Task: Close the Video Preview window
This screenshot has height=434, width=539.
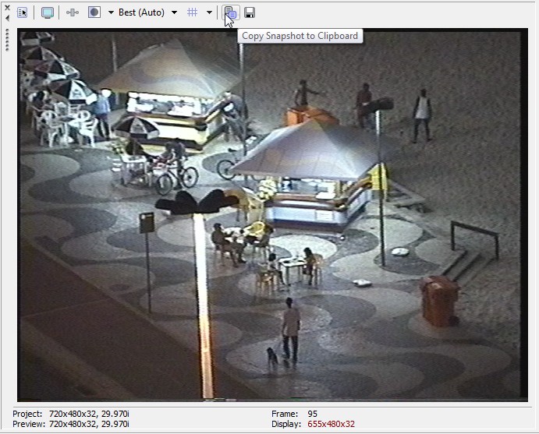Action: (7, 8)
